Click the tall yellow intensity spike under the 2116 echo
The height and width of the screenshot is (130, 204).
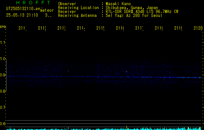126,128
